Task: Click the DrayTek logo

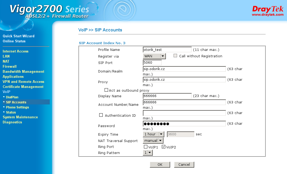Action: [x=267, y=9]
